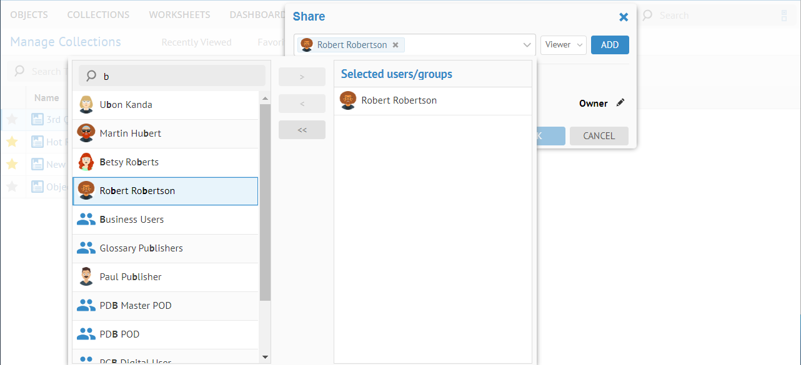Viewport: 801px width, 365px height.
Task: Open the Collections menu tab
Action: point(98,15)
